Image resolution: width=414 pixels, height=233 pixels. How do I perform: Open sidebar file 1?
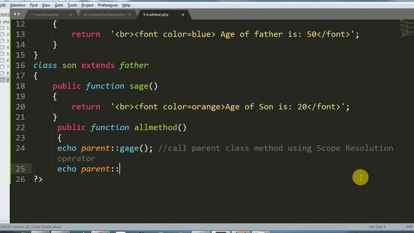[5, 28]
